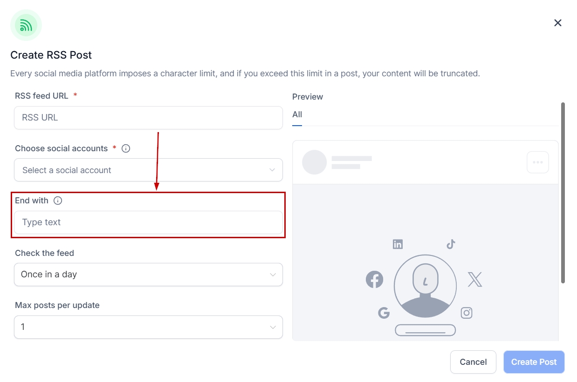577x382 pixels.
Task: Click the TikTok icon in preview
Action: click(451, 244)
